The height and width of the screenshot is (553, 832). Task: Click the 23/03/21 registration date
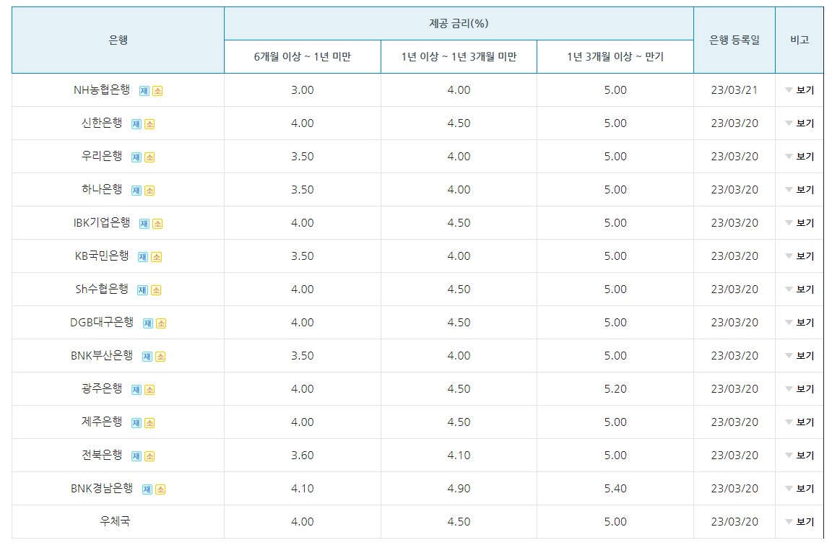click(734, 90)
